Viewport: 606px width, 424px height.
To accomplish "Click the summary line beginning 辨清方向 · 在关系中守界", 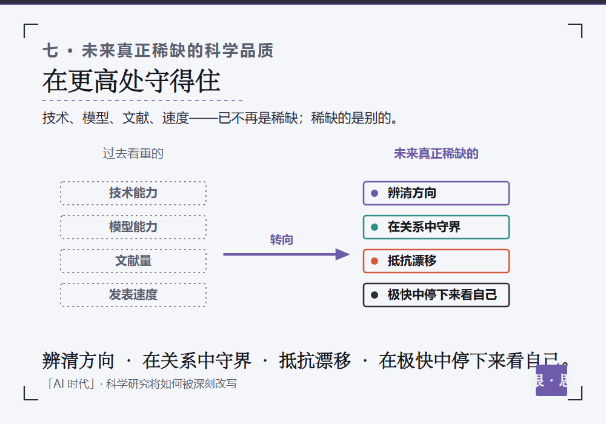I will pos(305,360).
